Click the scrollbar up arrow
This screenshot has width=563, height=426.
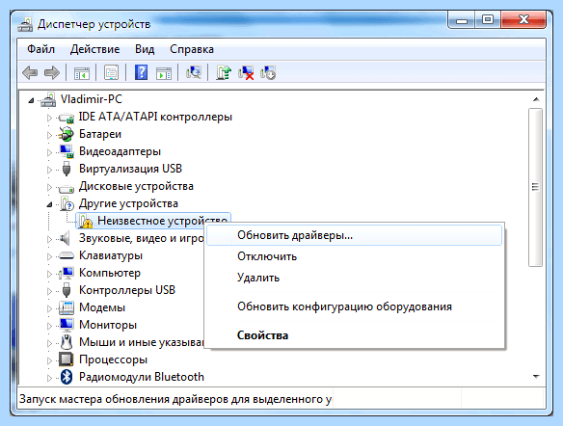click(x=536, y=99)
